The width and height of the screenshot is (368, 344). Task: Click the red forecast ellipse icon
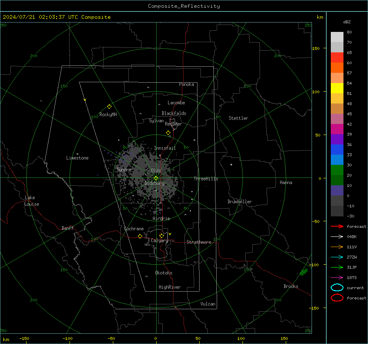[x=337, y=298]
